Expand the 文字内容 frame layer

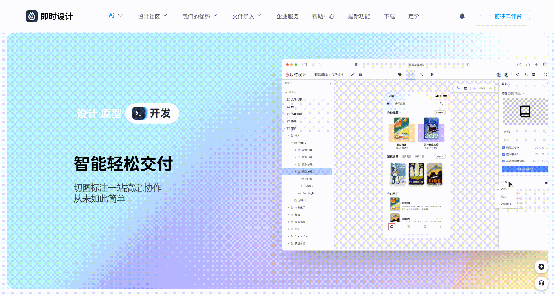285,100
